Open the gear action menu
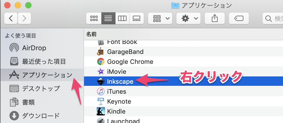The width and height of the screenshot is (283, 123). pyautogui.click(x=188, y=18)
